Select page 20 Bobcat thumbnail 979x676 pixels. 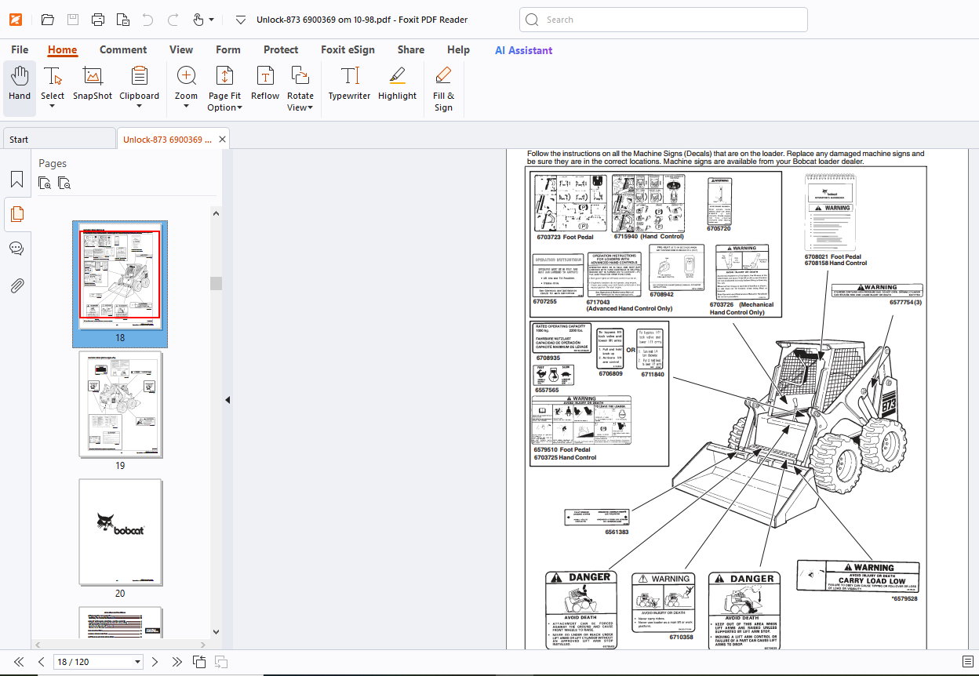(120, 532)
